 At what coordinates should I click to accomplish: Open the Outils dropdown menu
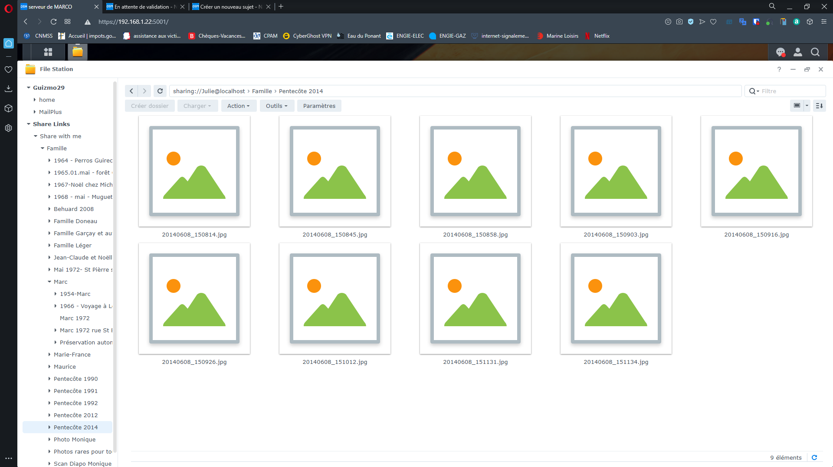(x=276, y=106)
